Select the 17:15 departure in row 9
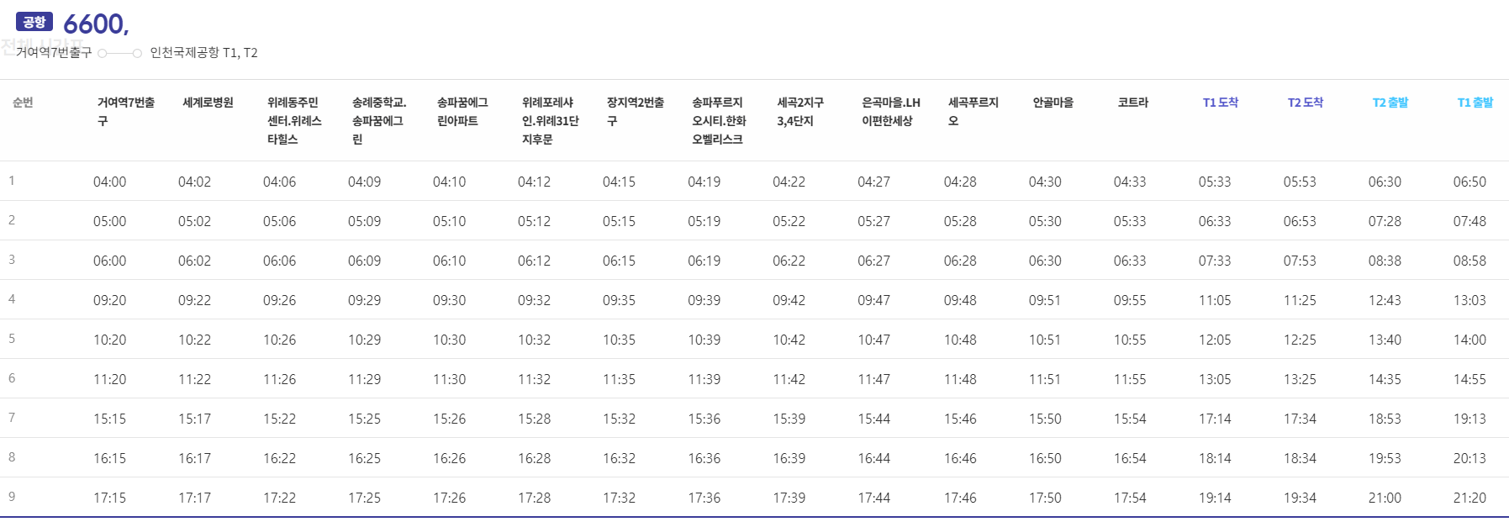 (x=110, y=498)
